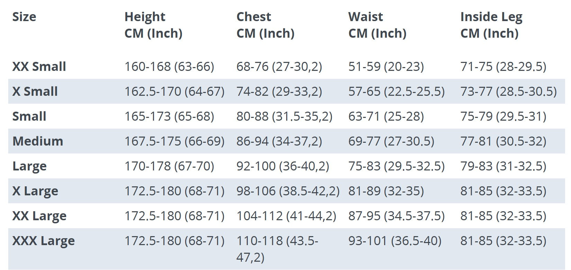The width and height of the screenshot is (571, 270).
Task: Click the Large waist value 75-83 (29.5-32.5)
Action: [397, 166]
